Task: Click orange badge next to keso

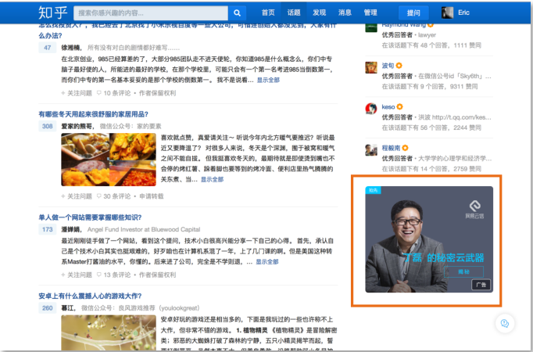Action: pos(400,107)
